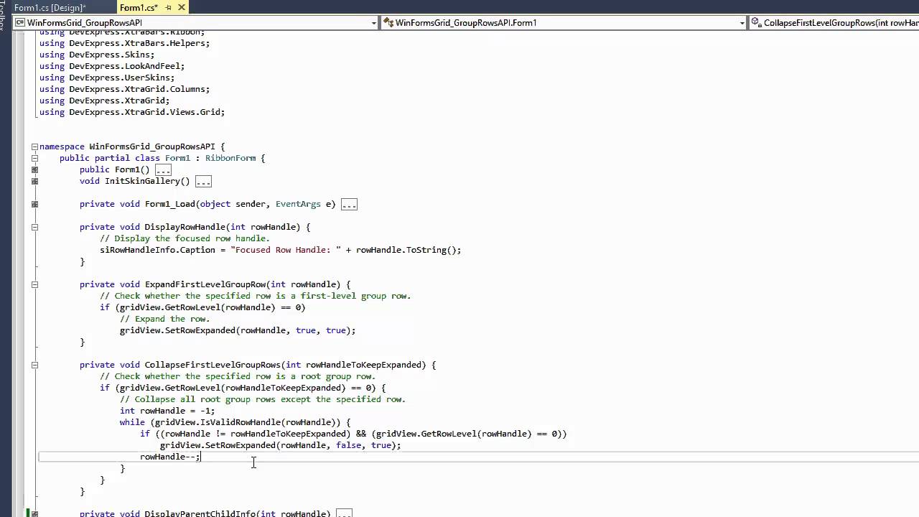Click the using DevExpress.LookAndFeel line
The image size is (919, 517).
tap(112, 66)
